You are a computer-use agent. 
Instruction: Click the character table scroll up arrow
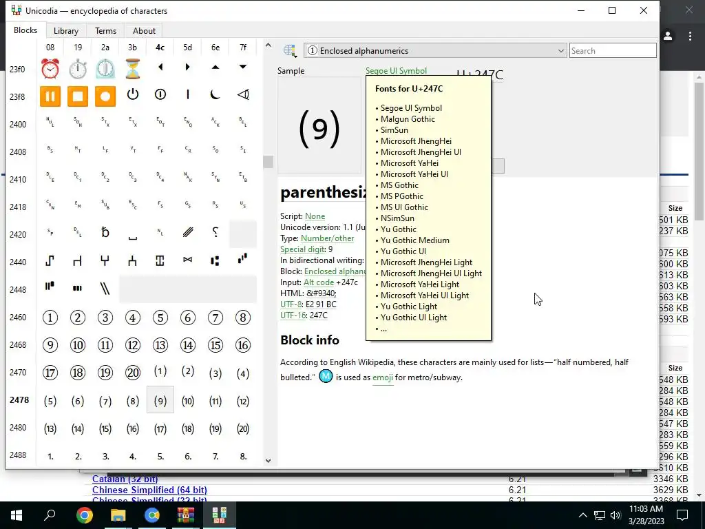[268, 45]
